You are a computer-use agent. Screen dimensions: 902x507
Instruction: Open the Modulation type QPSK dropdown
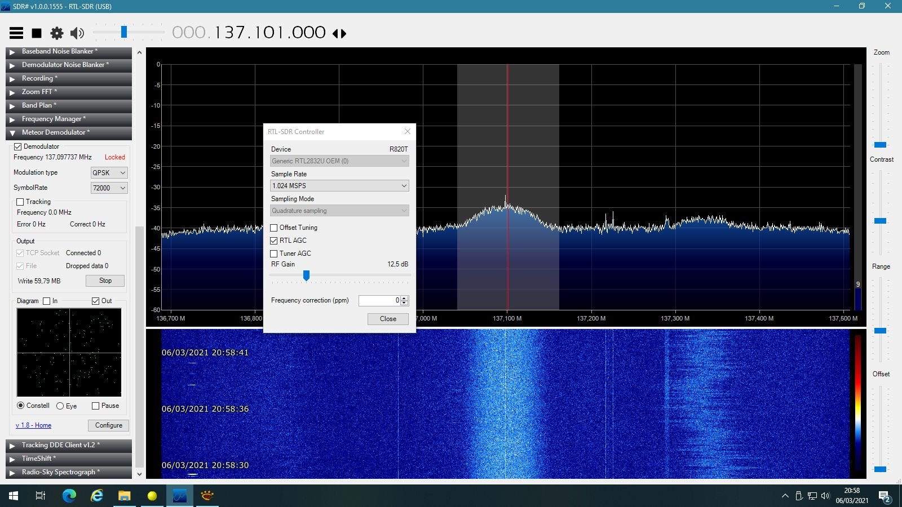click(x=109, y=173)
